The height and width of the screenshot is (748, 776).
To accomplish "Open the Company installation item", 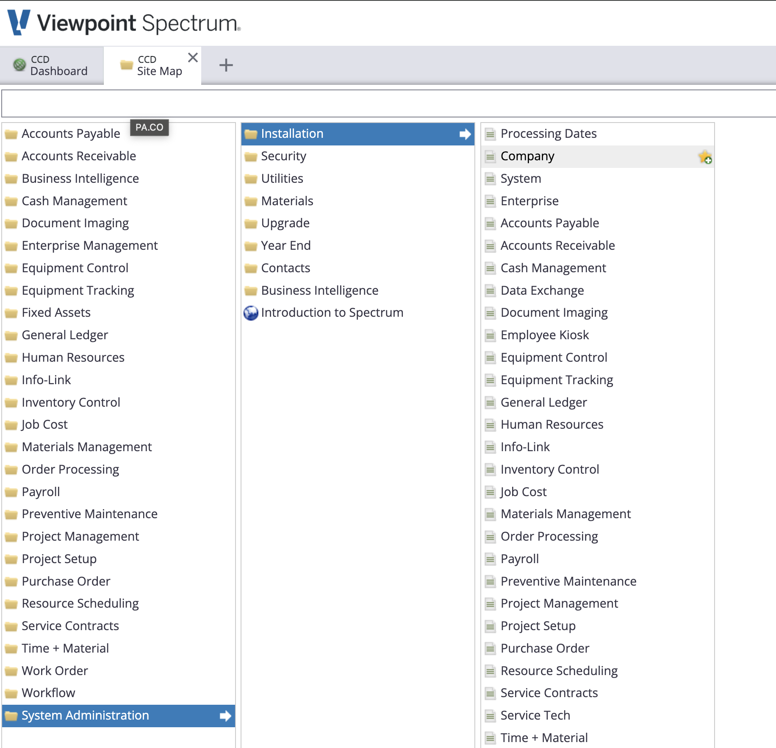I will 598,156.
